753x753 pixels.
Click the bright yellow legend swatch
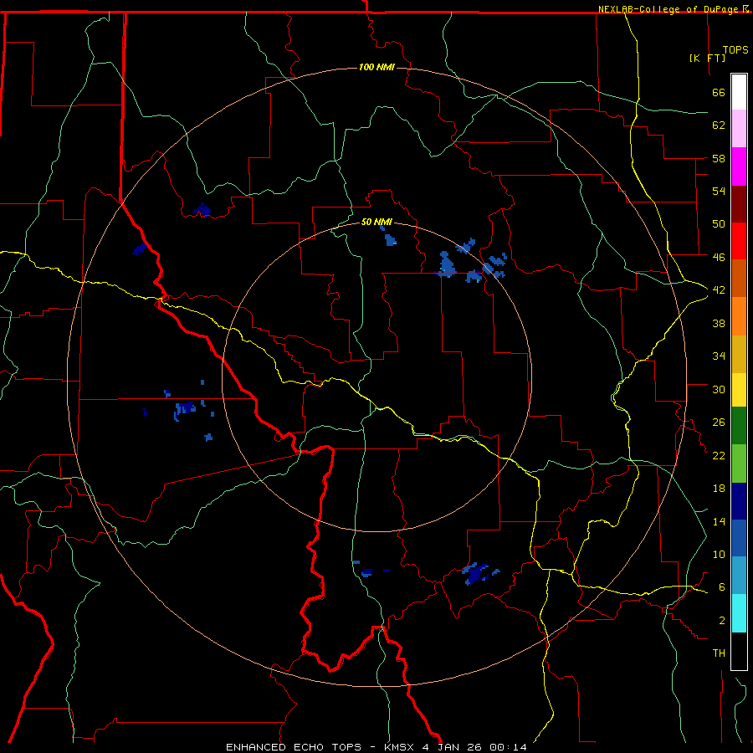tap(739, 390)
